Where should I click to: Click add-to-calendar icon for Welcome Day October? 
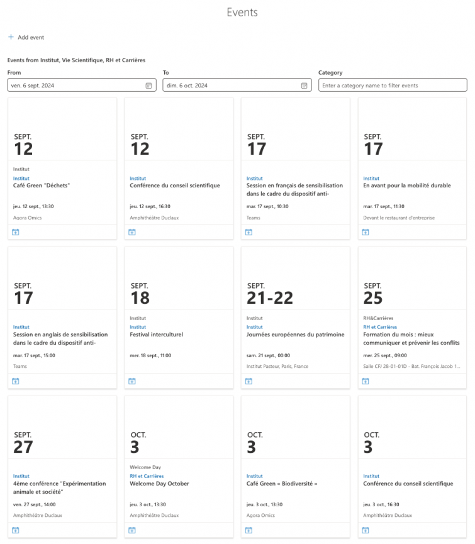[x=132, y=530]
